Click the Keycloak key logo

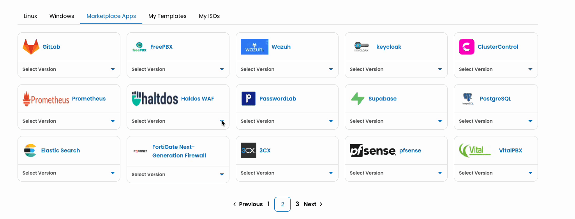(362, 47)
